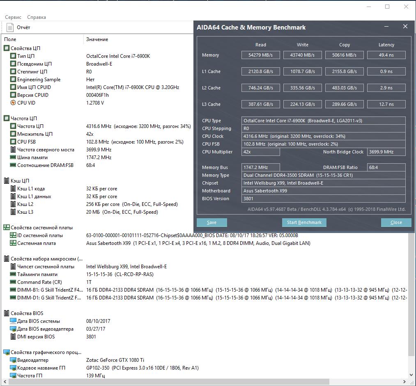416x386 pixels.
Task: Click the Видеоадаптер monitor icon
Action: pyautogui.click(x=13, y=360)
